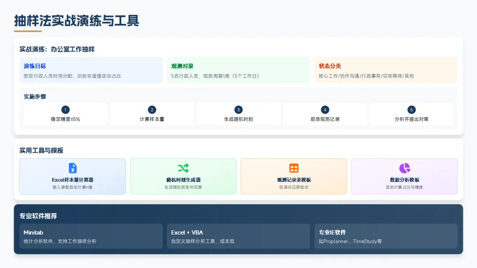
Task: Click the step 3 number circle
Action: click(238, 110)
